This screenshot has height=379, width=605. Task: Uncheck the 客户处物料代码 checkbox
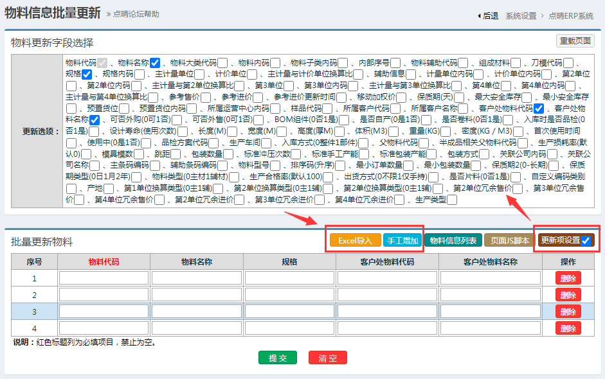539,109
